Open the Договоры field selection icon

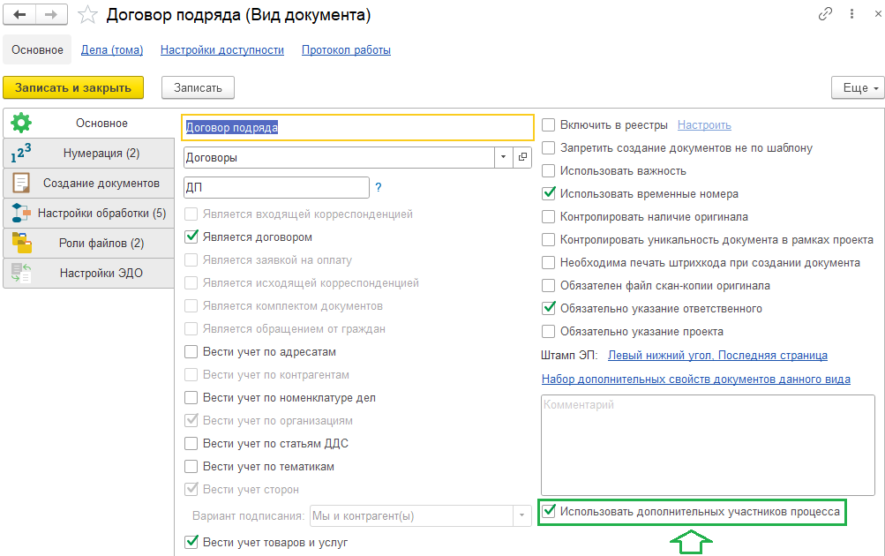[x=522, y=157]
